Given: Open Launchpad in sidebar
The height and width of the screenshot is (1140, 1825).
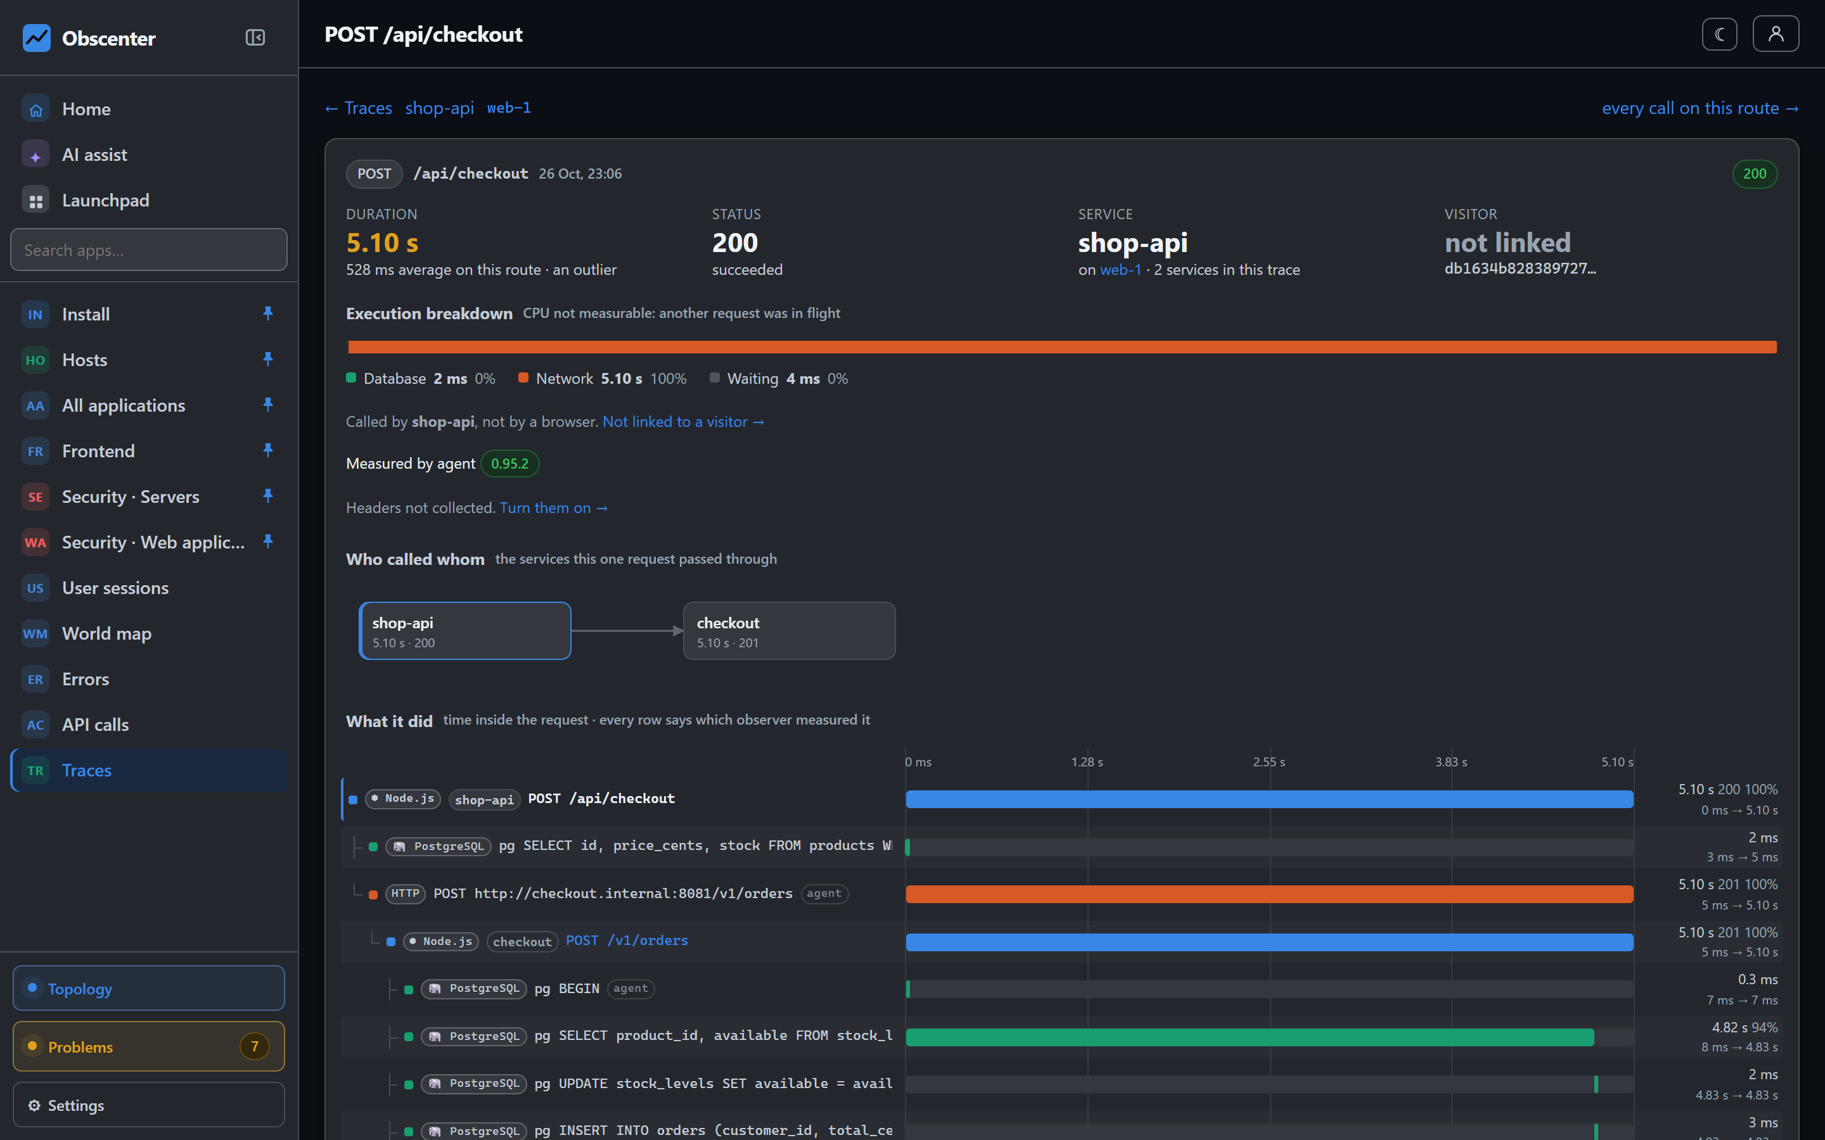Looking at the screenshot, I should (148, 201).
